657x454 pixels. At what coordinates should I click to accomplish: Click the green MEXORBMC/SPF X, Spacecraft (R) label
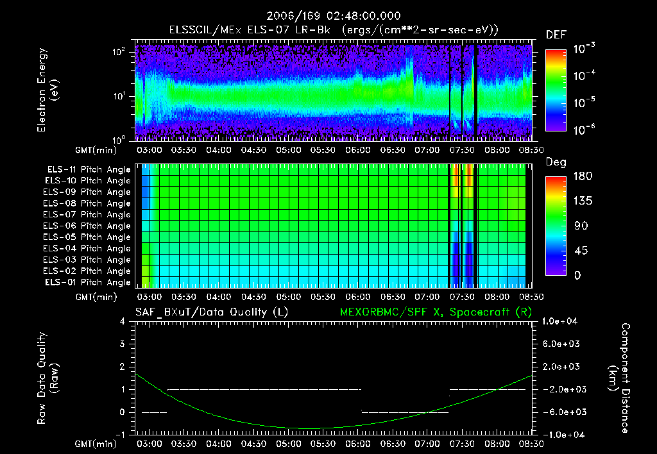[436, 312]
